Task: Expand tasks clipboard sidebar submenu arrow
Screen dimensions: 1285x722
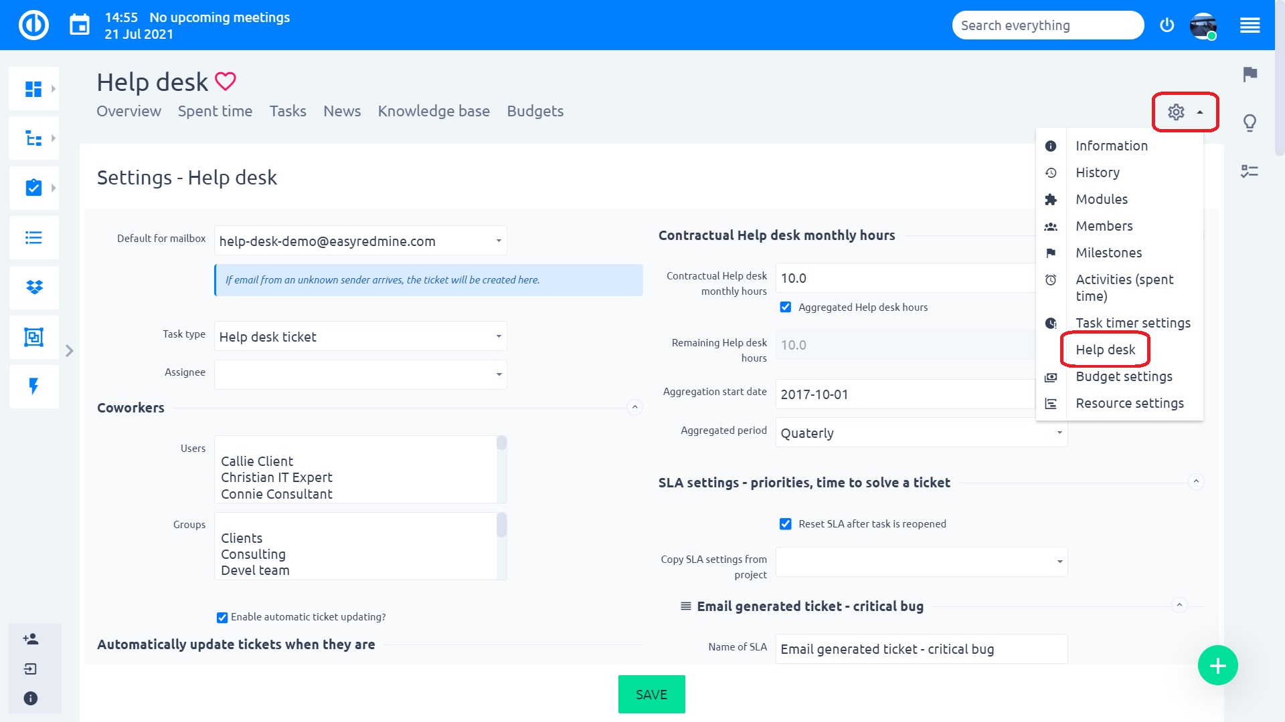Action: [54, 188]
